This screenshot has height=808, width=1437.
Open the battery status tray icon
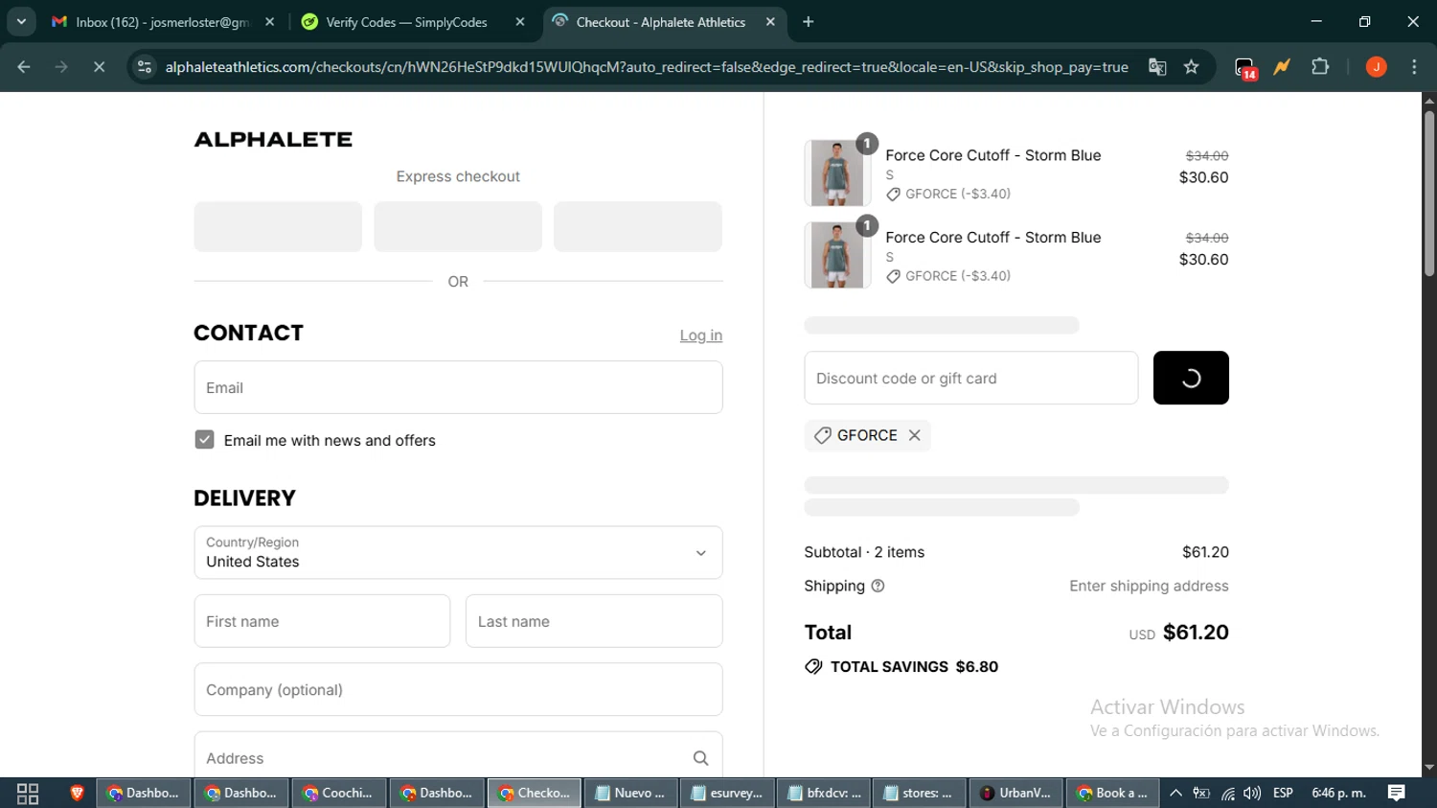coord(1201,793)
